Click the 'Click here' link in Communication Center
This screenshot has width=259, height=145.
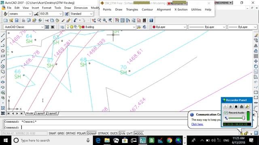click(x=197, y=124)
